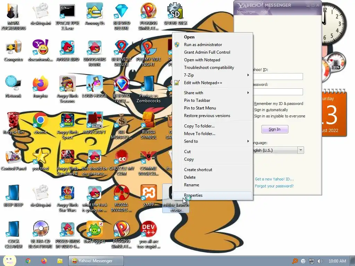Select the LOUD HOUSE icon
This screenshot has height=266, width=355.
pyautogui.click(x=94, y=84)
